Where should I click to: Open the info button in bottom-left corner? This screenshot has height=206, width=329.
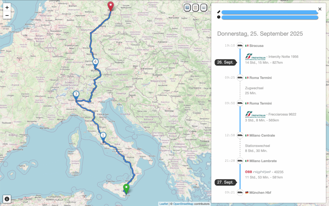point(7,199)
